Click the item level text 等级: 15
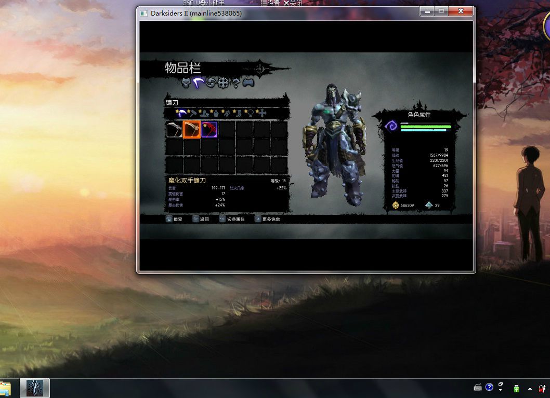The image size is (550, 398). point(278,181)
